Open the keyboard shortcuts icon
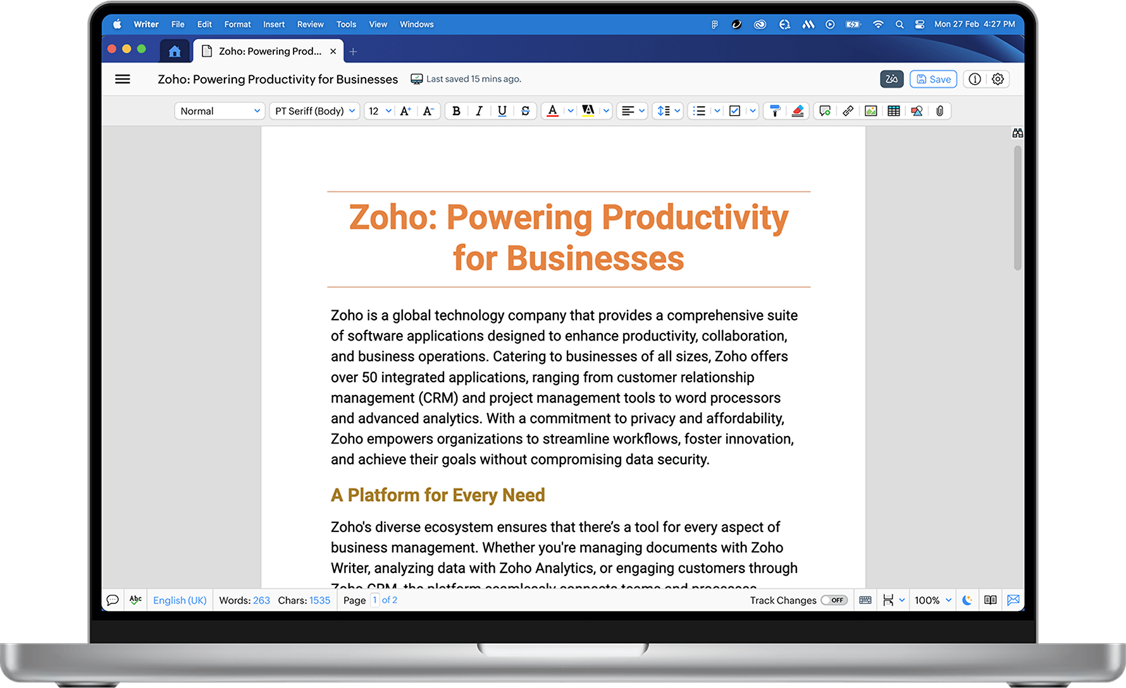This screenshot has width=1126, height=688. pos(865,600)
